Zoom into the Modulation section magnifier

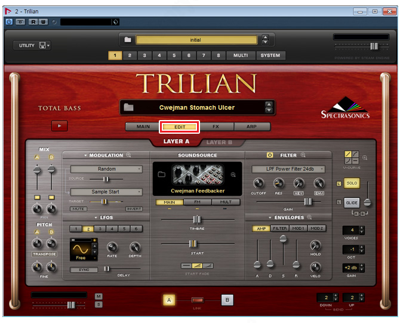coord(128,155)
